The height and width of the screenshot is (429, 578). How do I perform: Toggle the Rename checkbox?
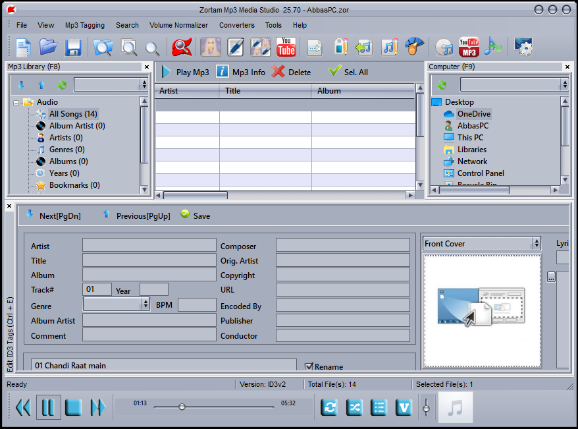(x=309, y=366)
